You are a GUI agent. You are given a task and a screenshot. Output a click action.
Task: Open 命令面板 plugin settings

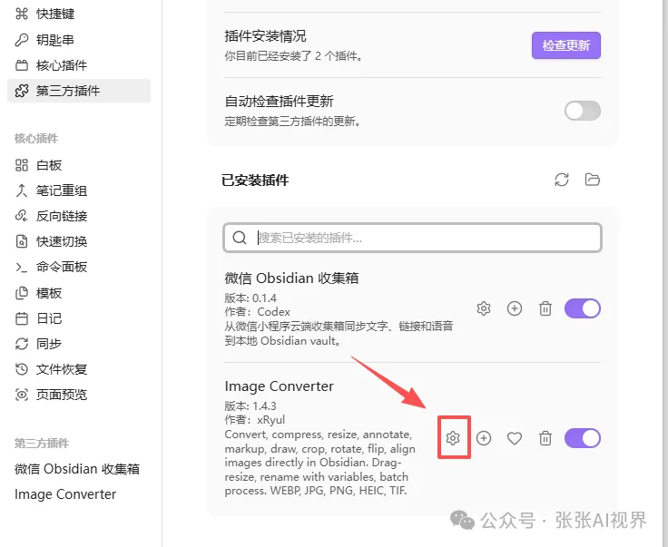(x=79, y=267)
